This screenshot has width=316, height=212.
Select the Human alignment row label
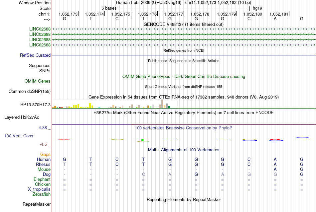[44, 159]
